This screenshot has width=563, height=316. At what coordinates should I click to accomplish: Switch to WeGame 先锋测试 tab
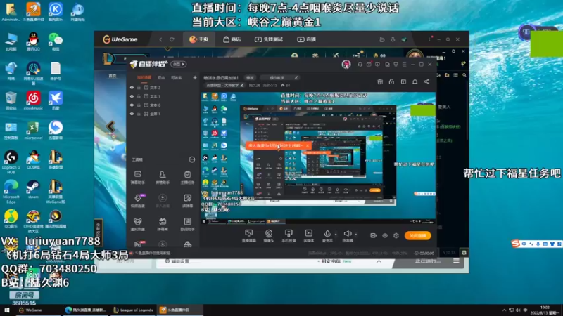coord(269,39)
